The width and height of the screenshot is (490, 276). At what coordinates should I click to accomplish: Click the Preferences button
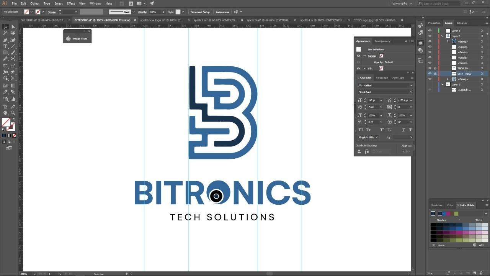tap(222, 12)
